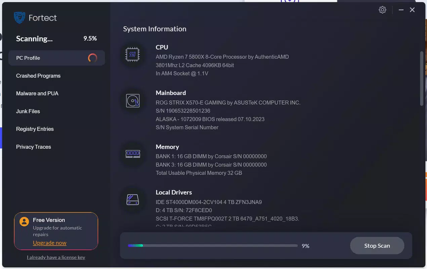Image resolution: width=427 pixels, height=269 pixels.
Task: Click the In AM4 Socket @ 1.1V line
Action: tap(182, 73)
